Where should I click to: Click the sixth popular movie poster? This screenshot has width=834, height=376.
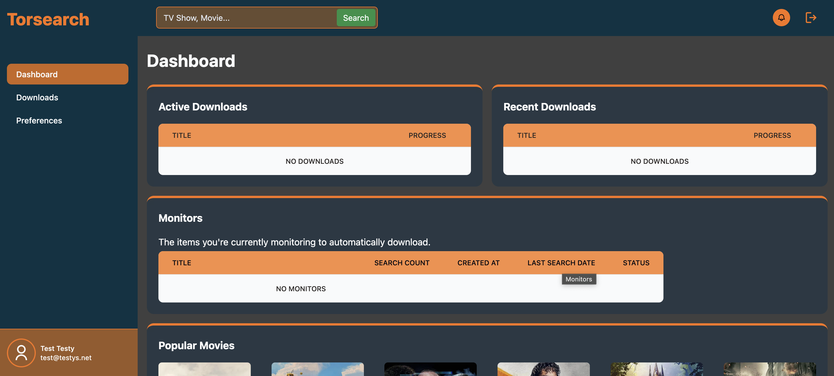click(769, 369)
